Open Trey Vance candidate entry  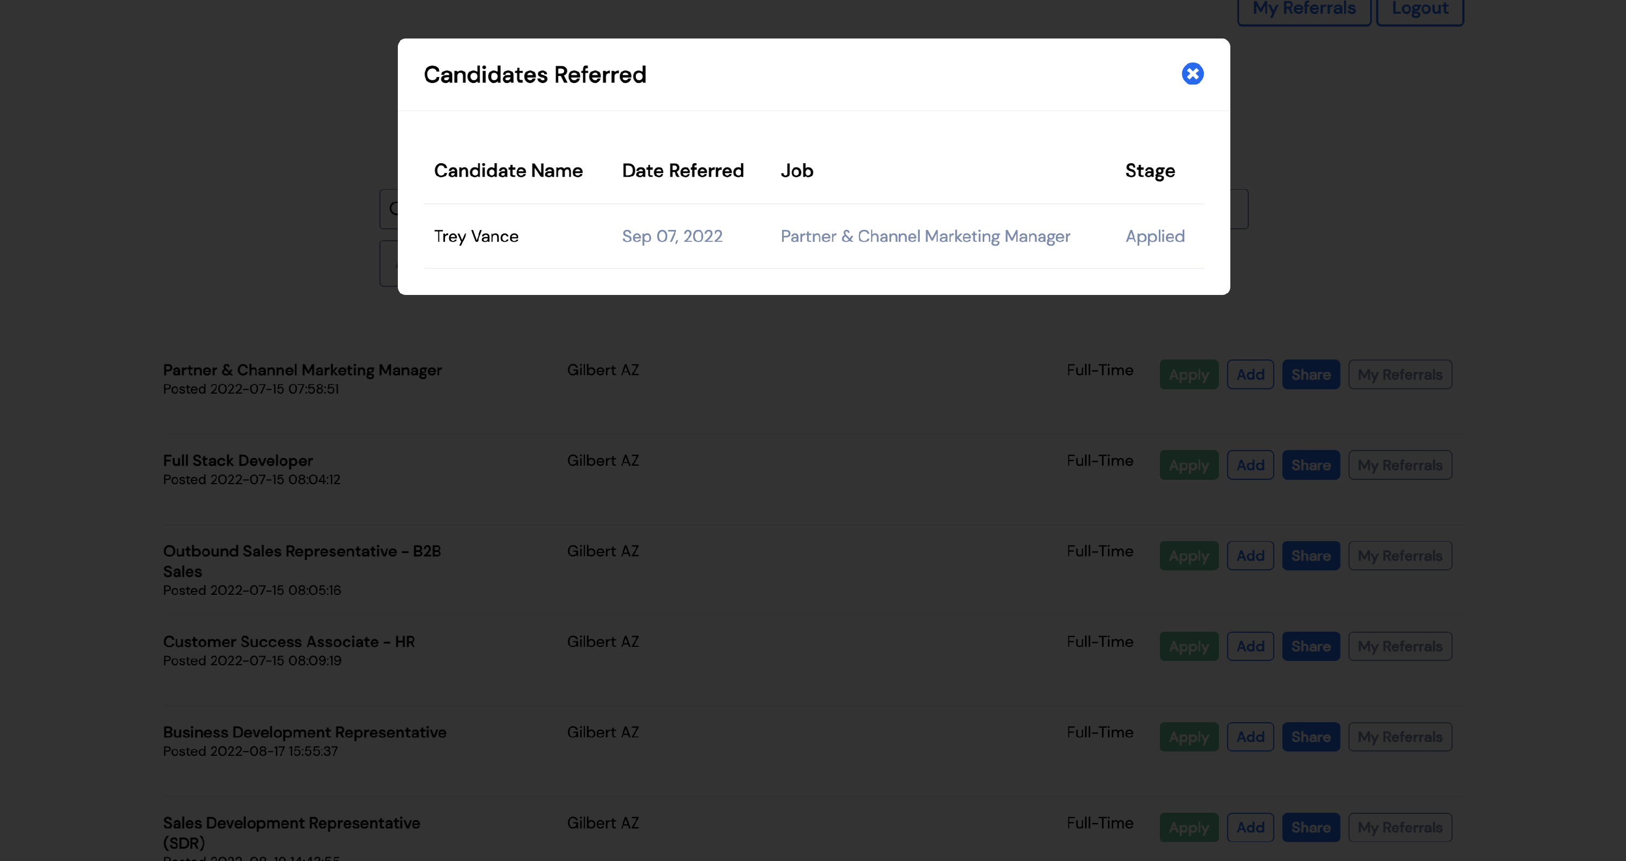click(476, 236)
